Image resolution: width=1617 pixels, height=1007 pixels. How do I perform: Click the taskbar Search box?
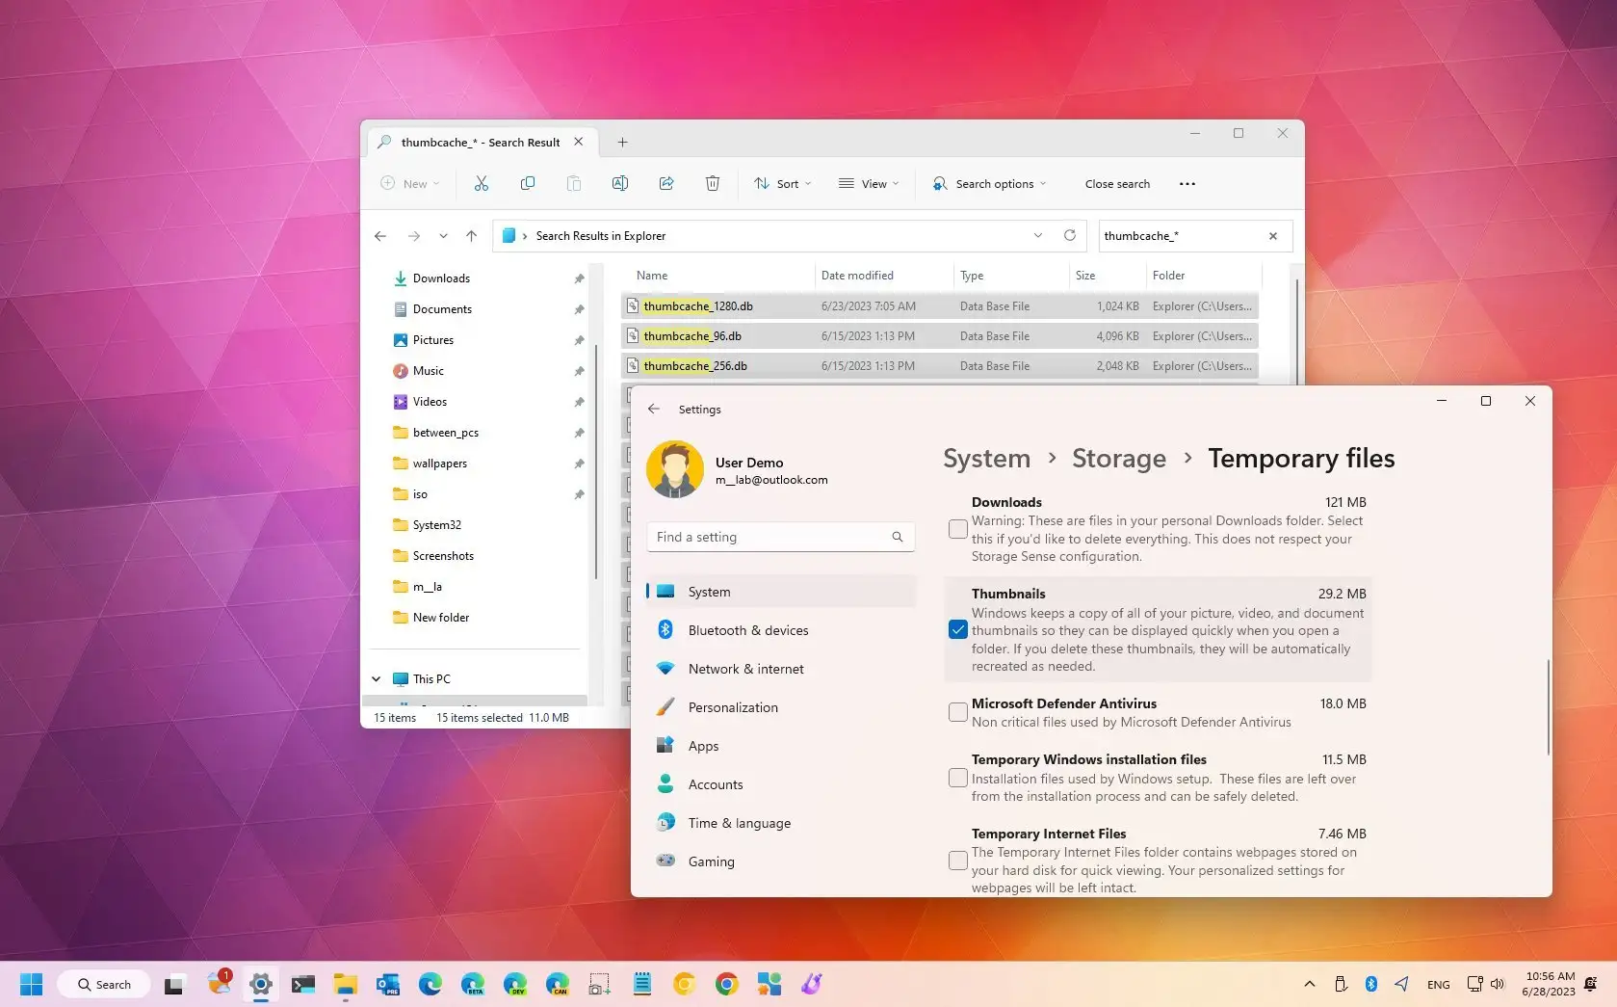tap(104, 984)
